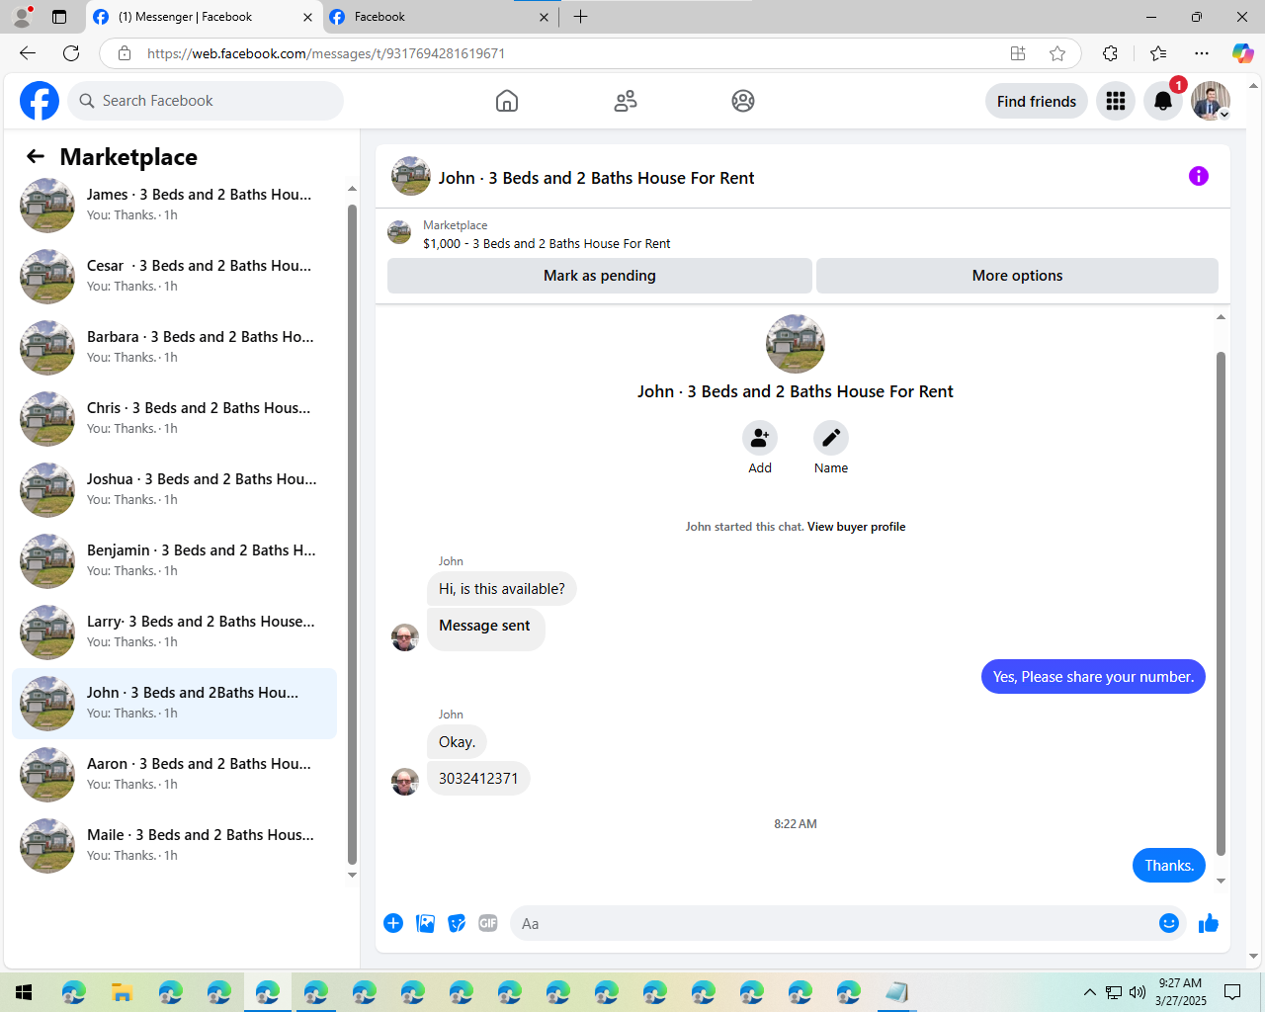The image size is (1265, 1012).
Task: Add page to favorites star icon
Action: pos(1057,53)
